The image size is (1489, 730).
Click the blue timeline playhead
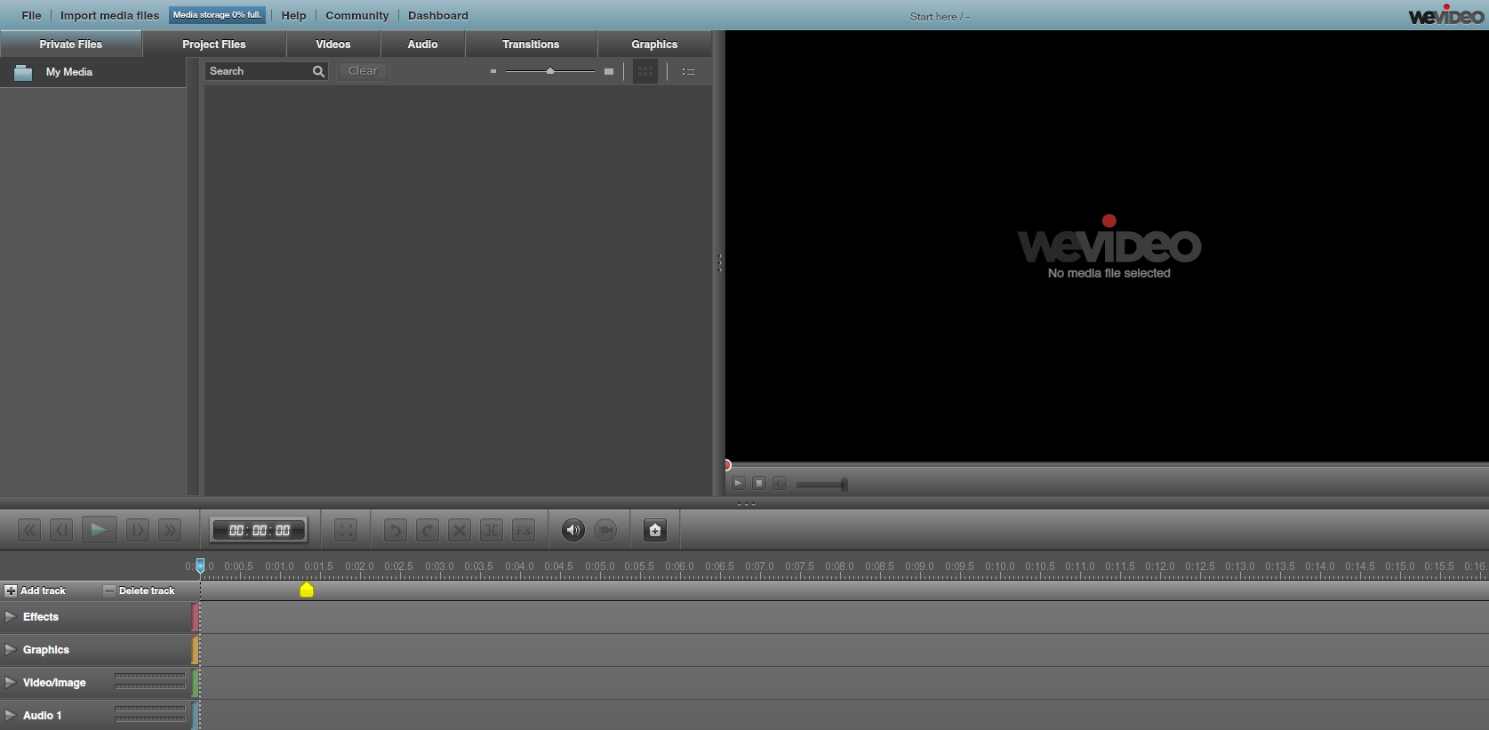click(x=200, y=566)
